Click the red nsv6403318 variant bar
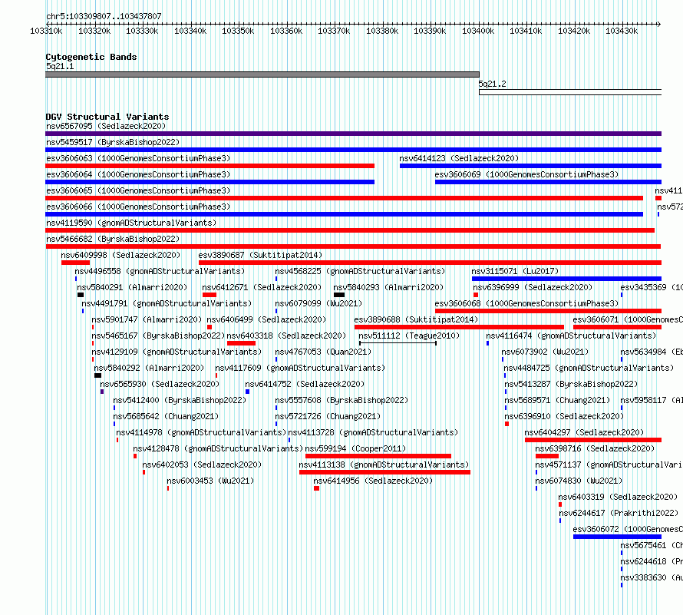This screenshot has width=683, height=615. [241, 343]
